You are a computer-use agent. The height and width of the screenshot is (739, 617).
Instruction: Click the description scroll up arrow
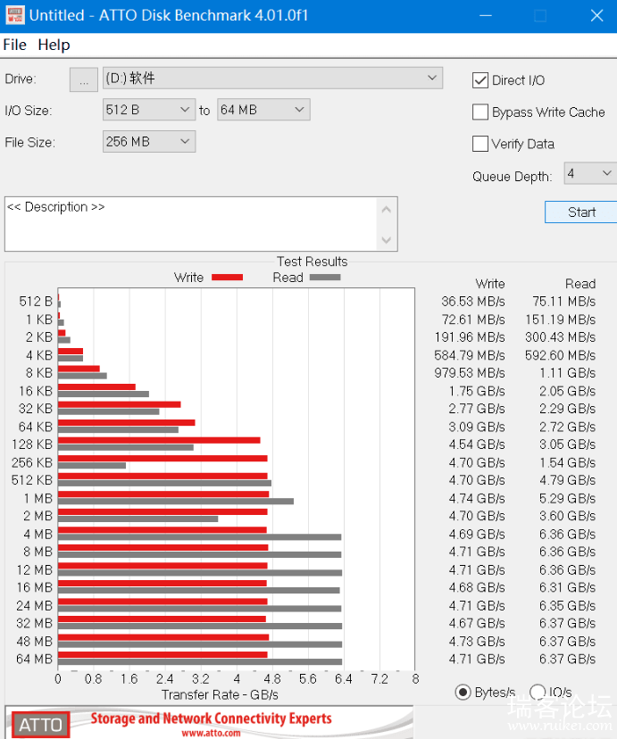tap(387, 209)
